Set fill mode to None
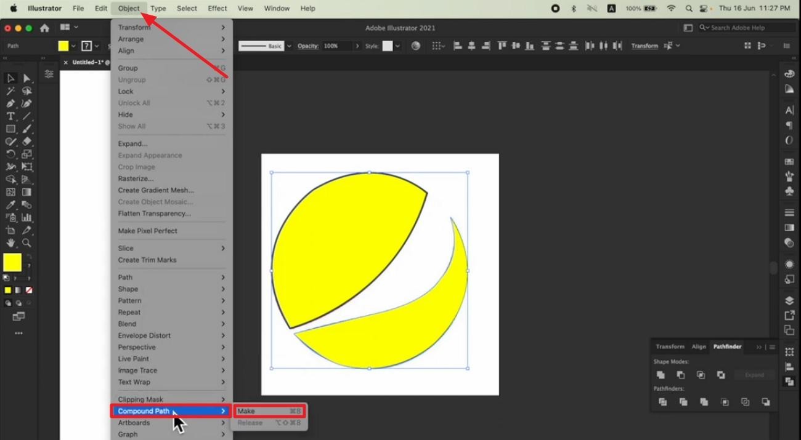Screen dimensions: 801x440 point(29,290)
